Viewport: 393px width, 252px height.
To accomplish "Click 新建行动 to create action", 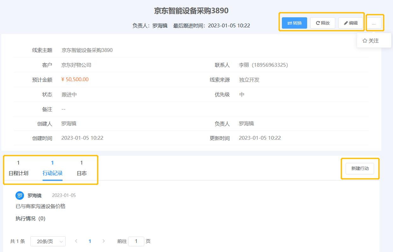I will [x=360, y=169].
